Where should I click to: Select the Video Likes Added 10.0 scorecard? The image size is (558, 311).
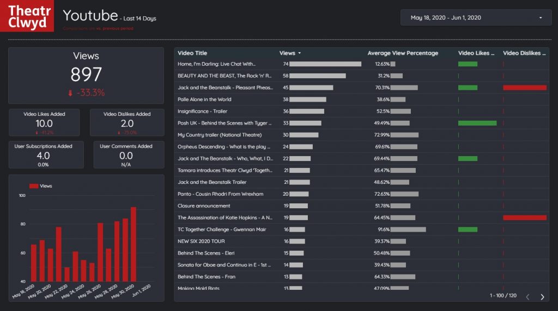coord(44,122)
